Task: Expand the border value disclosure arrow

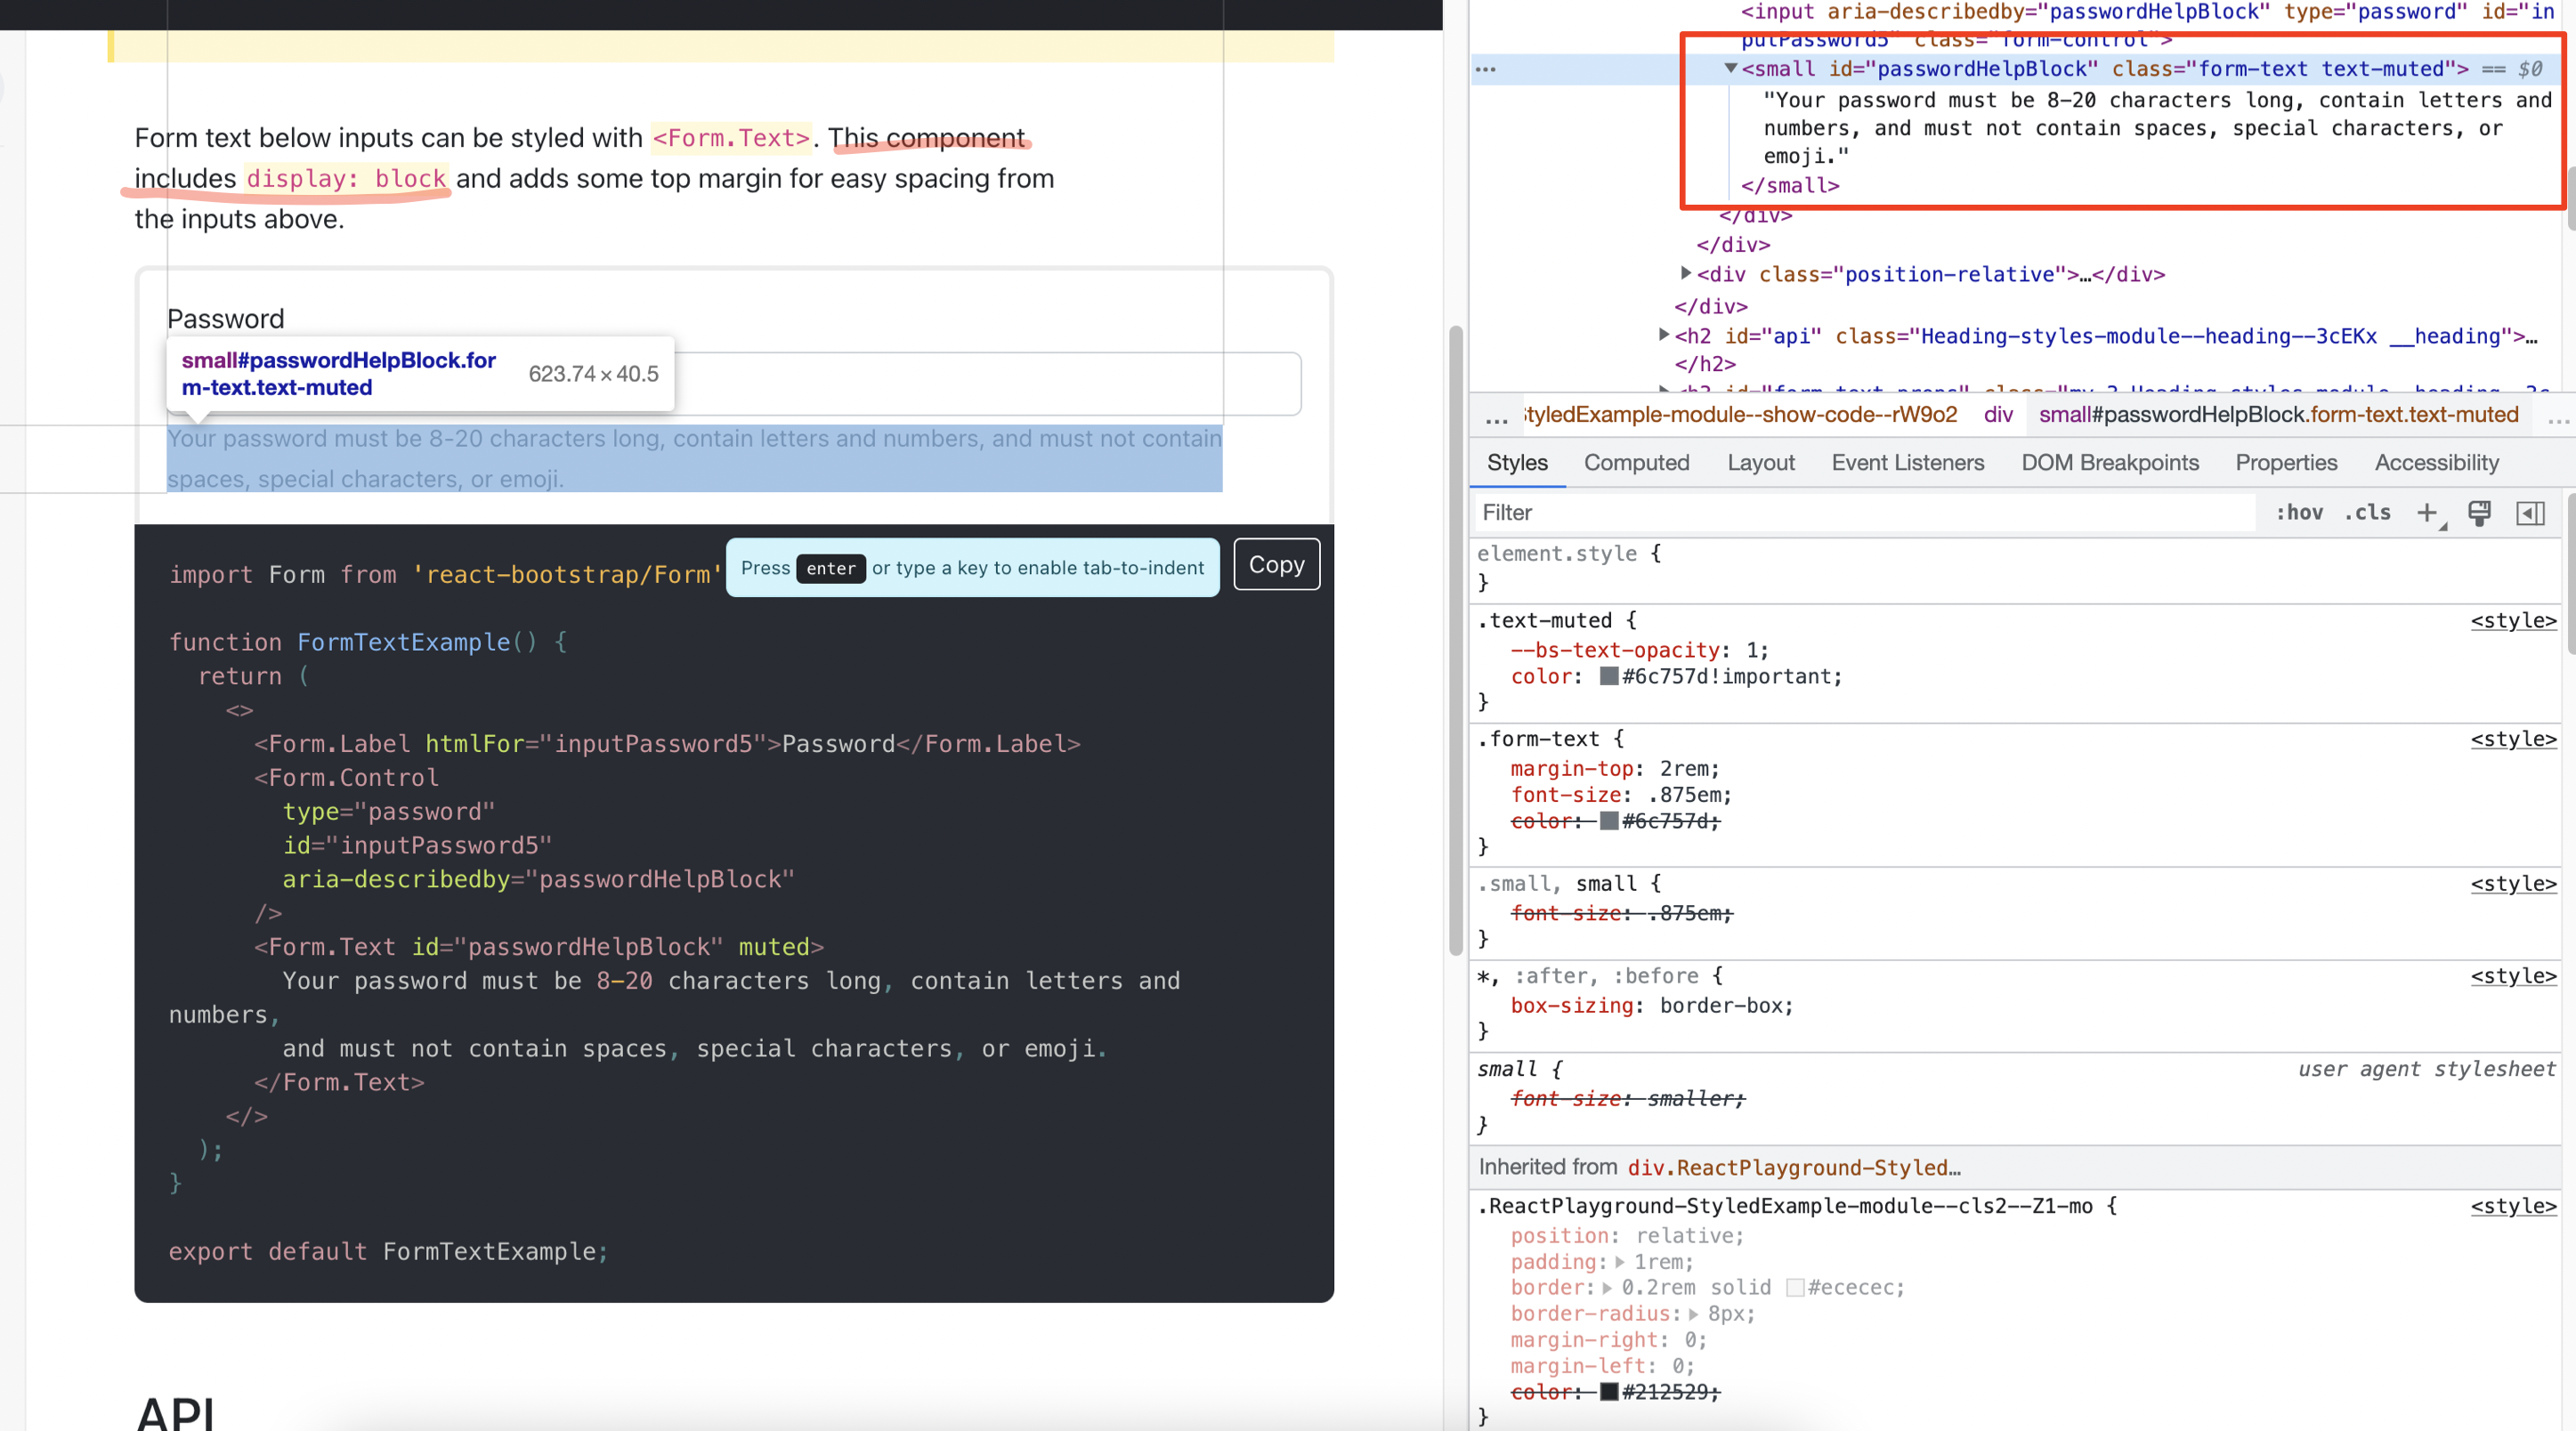Action: [1610, 1288]
